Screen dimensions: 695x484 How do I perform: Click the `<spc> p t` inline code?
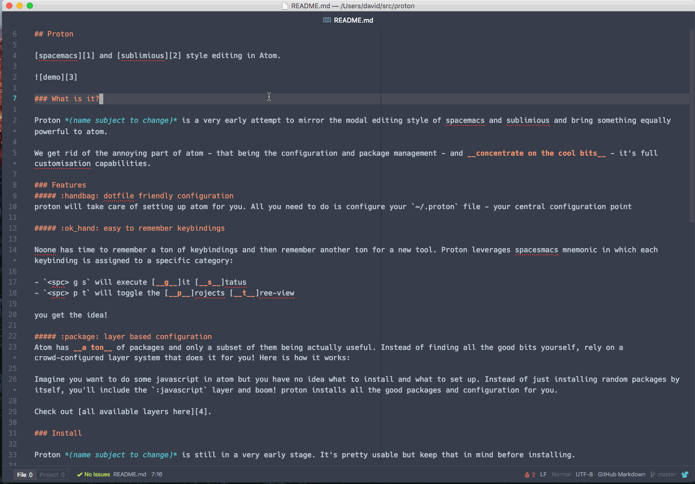pos(67,293)
